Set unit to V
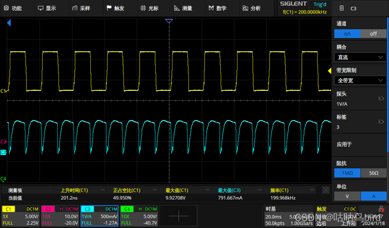 pyautogui.click(x=347, y=196)
